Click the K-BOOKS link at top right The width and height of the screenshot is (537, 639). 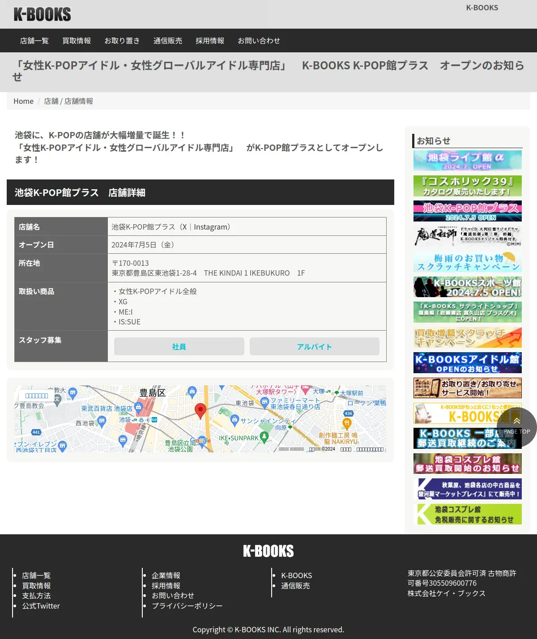click(x=482, y=8)
